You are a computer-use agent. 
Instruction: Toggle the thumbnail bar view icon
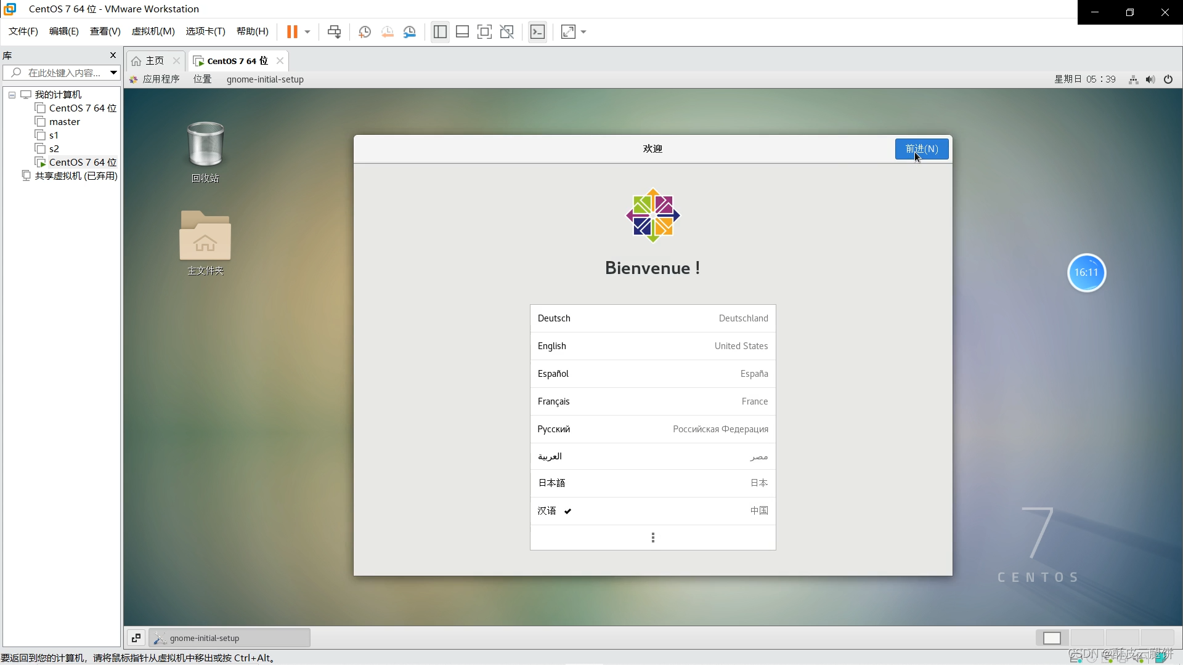tap(462, 32)
